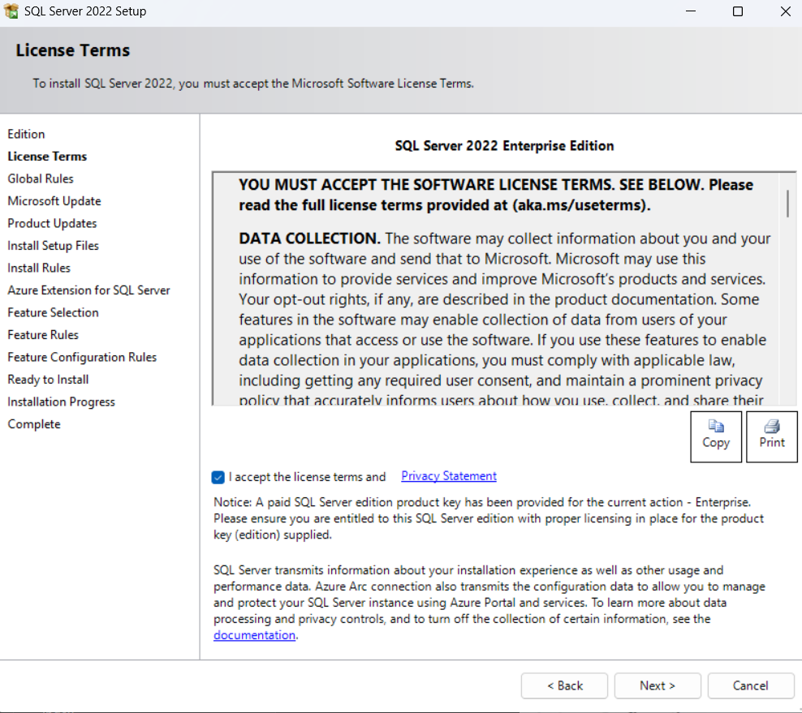Viewport: 802px width, 713px height.
Task: Select the Microsoft Update step
Action: coord(54,201)
